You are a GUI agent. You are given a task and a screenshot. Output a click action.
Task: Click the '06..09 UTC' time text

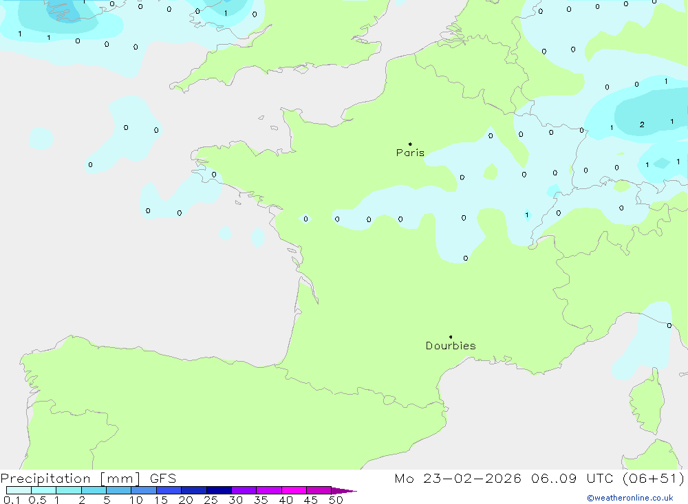coord(572,479)
